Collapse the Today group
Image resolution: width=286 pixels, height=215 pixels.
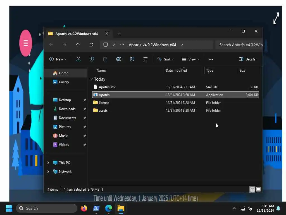click(x=91, y=79)
